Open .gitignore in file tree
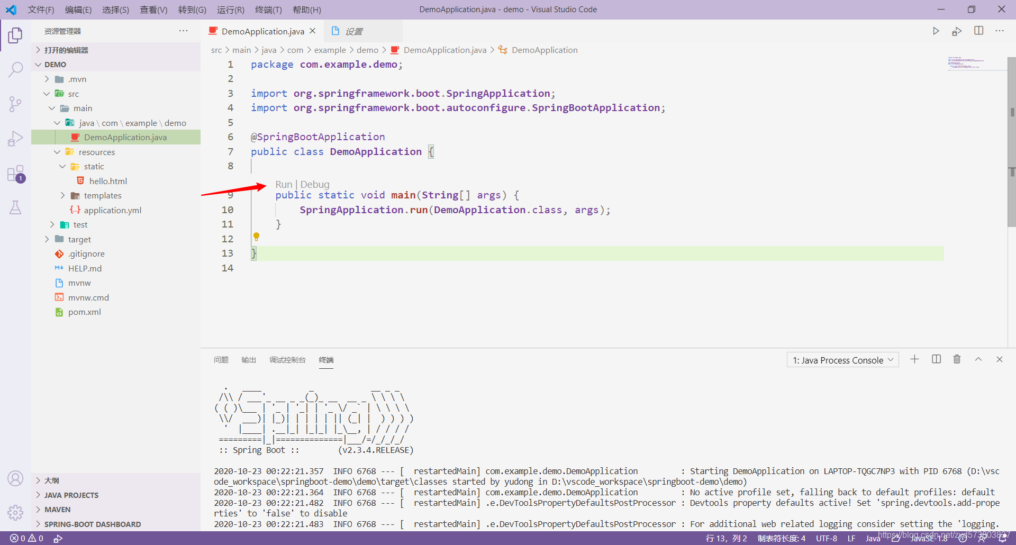The width and height of the screenshot is (1016, 545). (x=86, y=254)
